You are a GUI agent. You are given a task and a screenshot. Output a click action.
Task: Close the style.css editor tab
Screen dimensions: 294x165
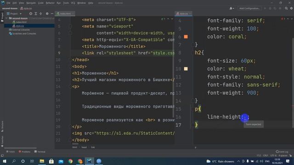pyautogui.click(x=190, y=14)
